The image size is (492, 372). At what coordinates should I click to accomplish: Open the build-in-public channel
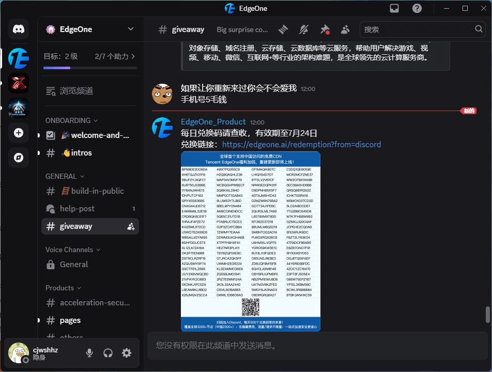pos(90,191)
